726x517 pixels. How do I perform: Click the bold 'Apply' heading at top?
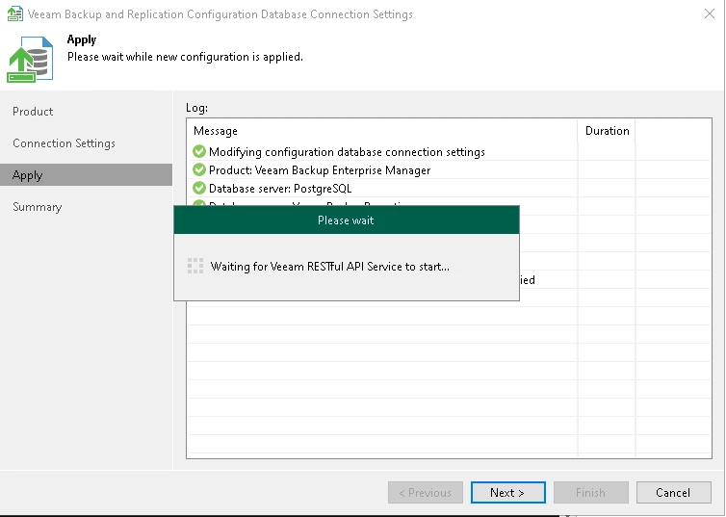point(82,39)
